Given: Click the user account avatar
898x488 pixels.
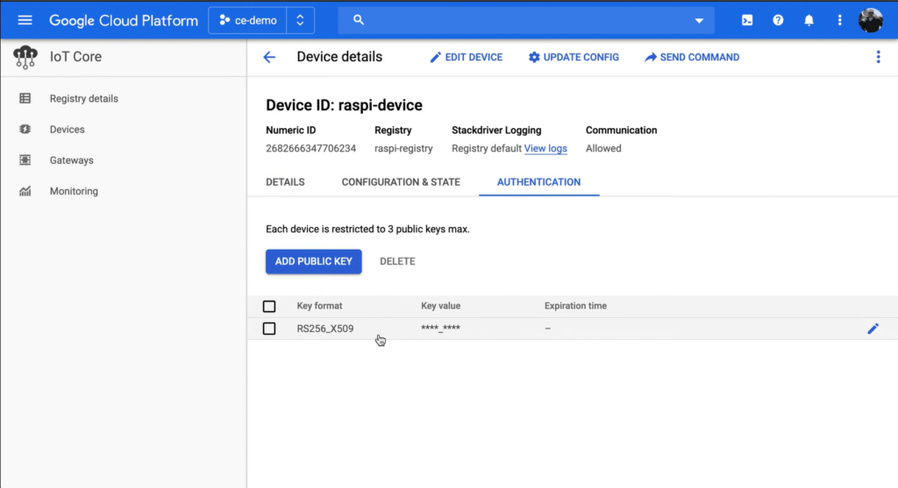Looking at the screenshot, I should [x=871, y=21].
